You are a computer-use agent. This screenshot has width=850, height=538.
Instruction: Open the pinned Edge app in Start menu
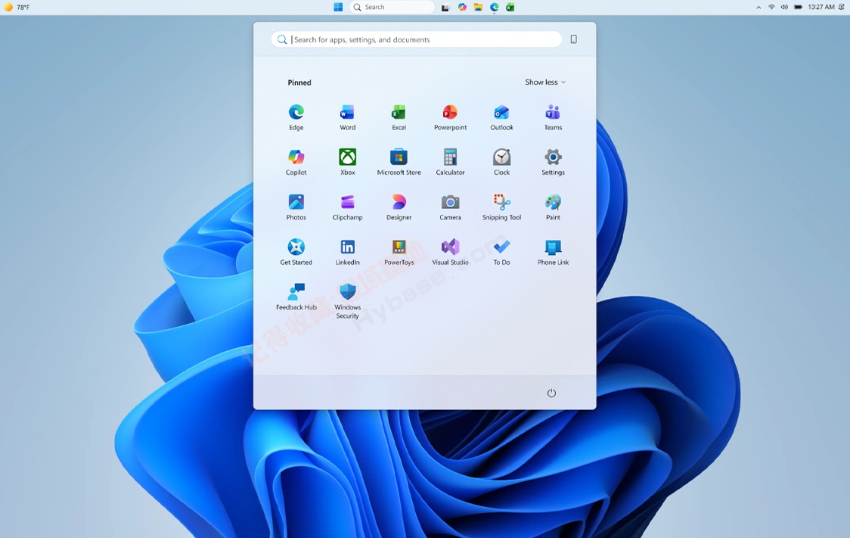[296, 117]
